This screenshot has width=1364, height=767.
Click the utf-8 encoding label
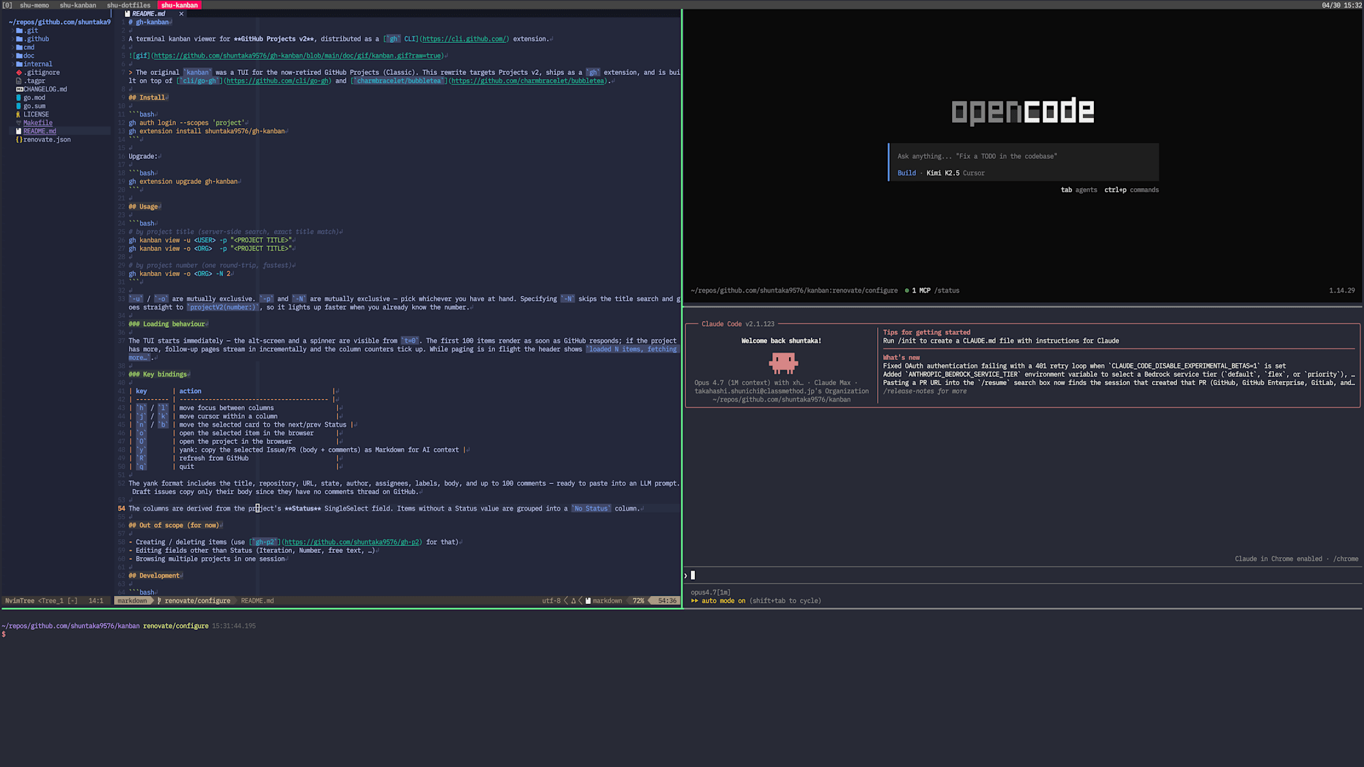551,601
